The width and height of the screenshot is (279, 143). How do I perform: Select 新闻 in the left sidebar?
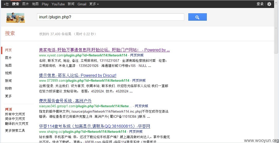coord(8,81)
